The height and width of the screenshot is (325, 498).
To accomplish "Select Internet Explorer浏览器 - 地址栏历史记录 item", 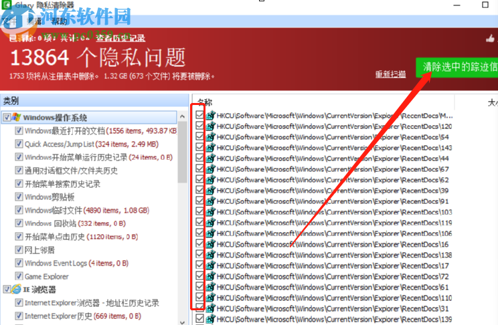I will (x=92, y=303).
